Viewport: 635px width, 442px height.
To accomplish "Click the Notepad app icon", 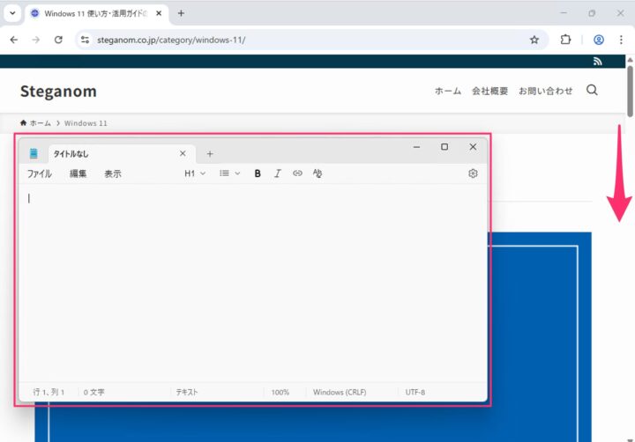I will click(x=34, y=154).
